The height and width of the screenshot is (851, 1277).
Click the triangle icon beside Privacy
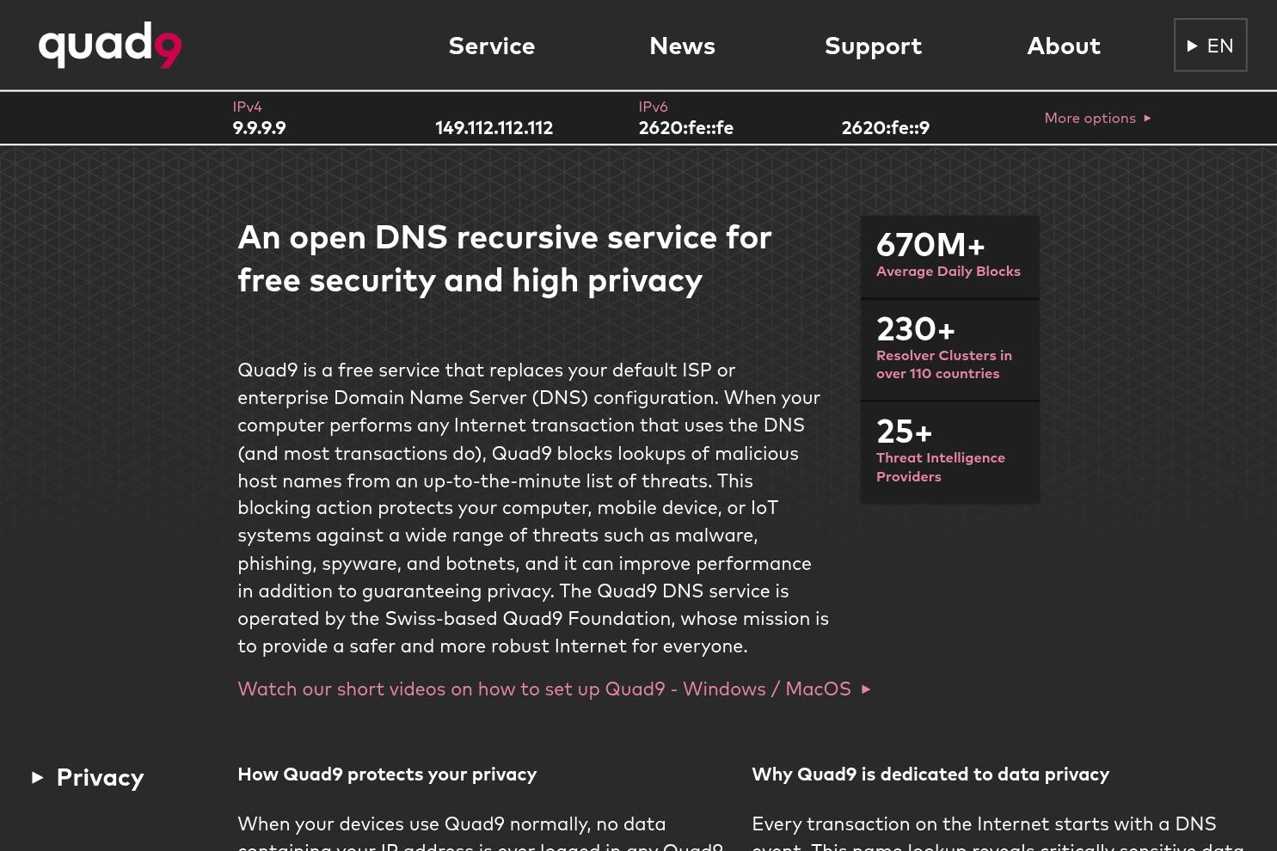pyautogui.click(x=38, y=777)
